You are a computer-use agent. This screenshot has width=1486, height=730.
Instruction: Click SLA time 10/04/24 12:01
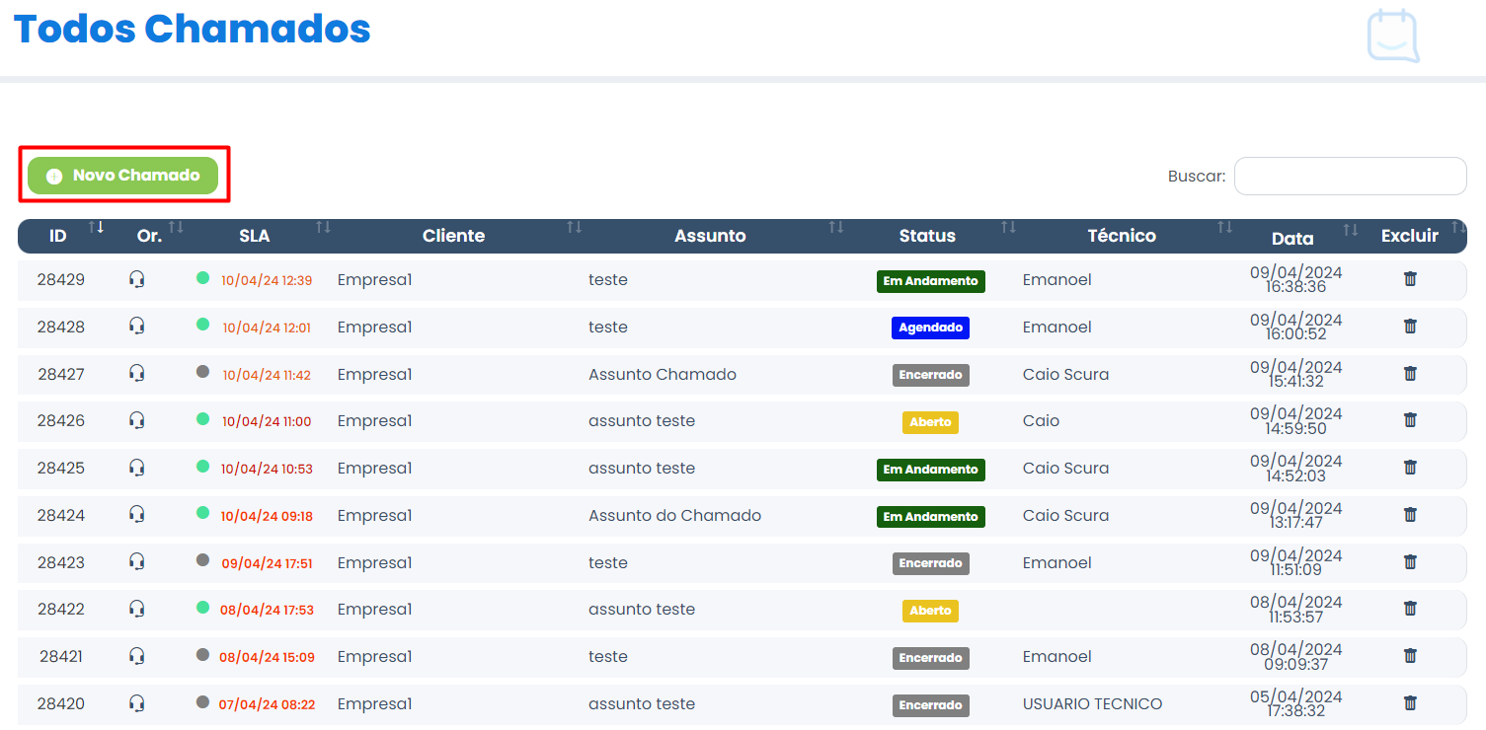(x=267, y=328)
